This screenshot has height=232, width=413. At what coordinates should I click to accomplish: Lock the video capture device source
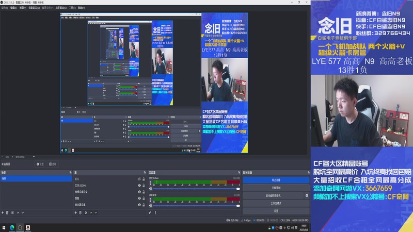(144, 192)
